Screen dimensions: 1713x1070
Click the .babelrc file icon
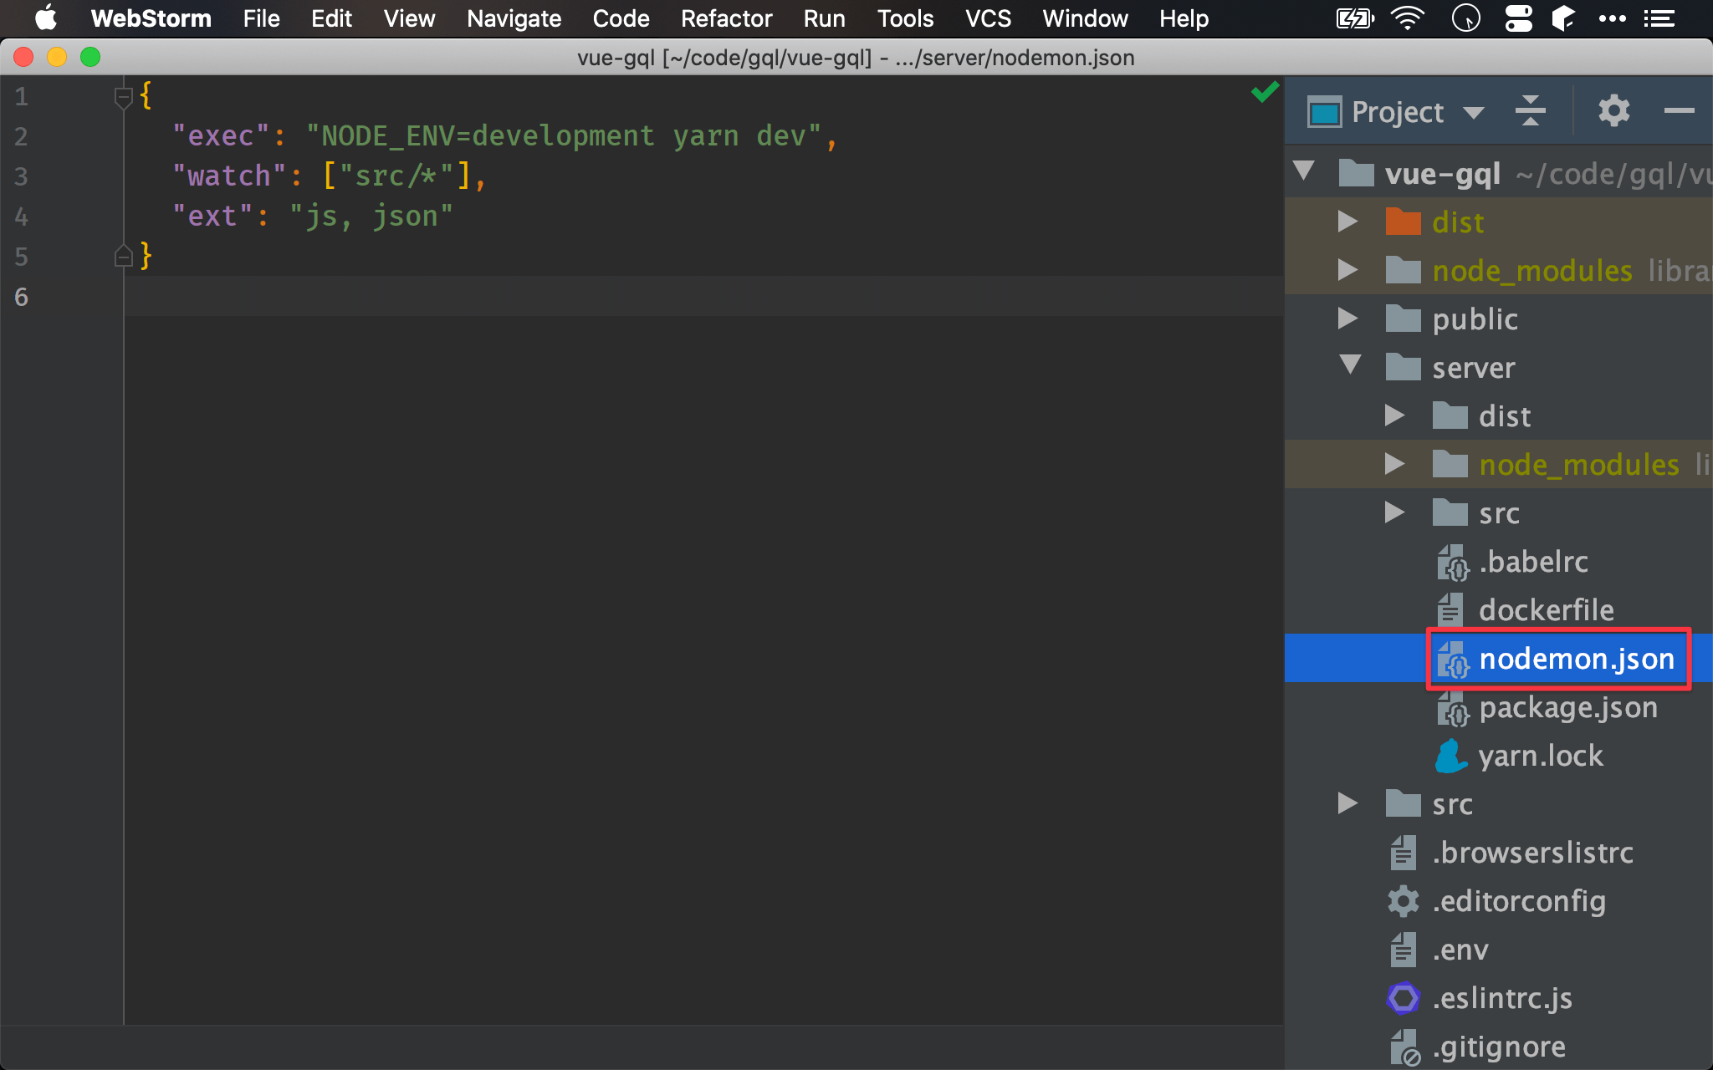[x=1453, y=563]
